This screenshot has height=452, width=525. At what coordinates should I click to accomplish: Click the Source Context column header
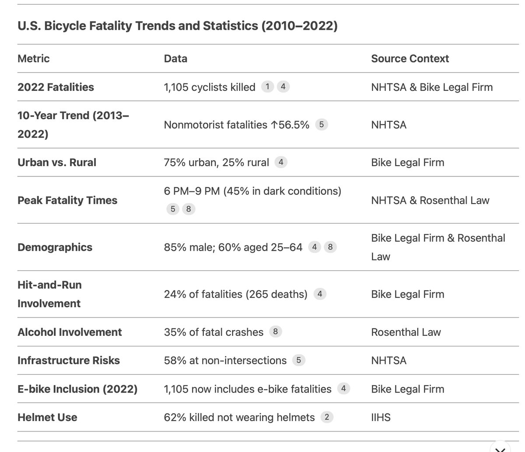pos(410,59)
